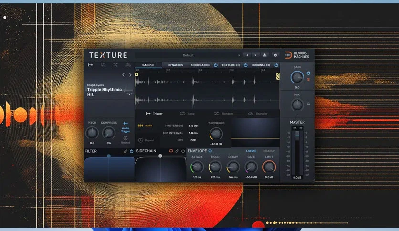Click the Limit knob

pos(269,167)
